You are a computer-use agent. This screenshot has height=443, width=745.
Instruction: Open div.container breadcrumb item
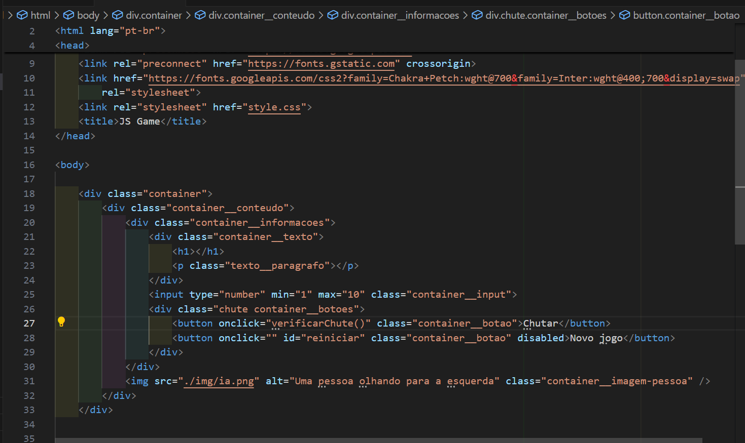[154, 15]
